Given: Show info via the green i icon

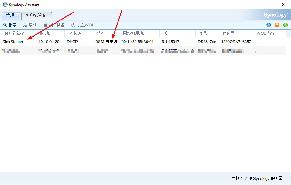Looking at the screenshot, I should 286,25.
